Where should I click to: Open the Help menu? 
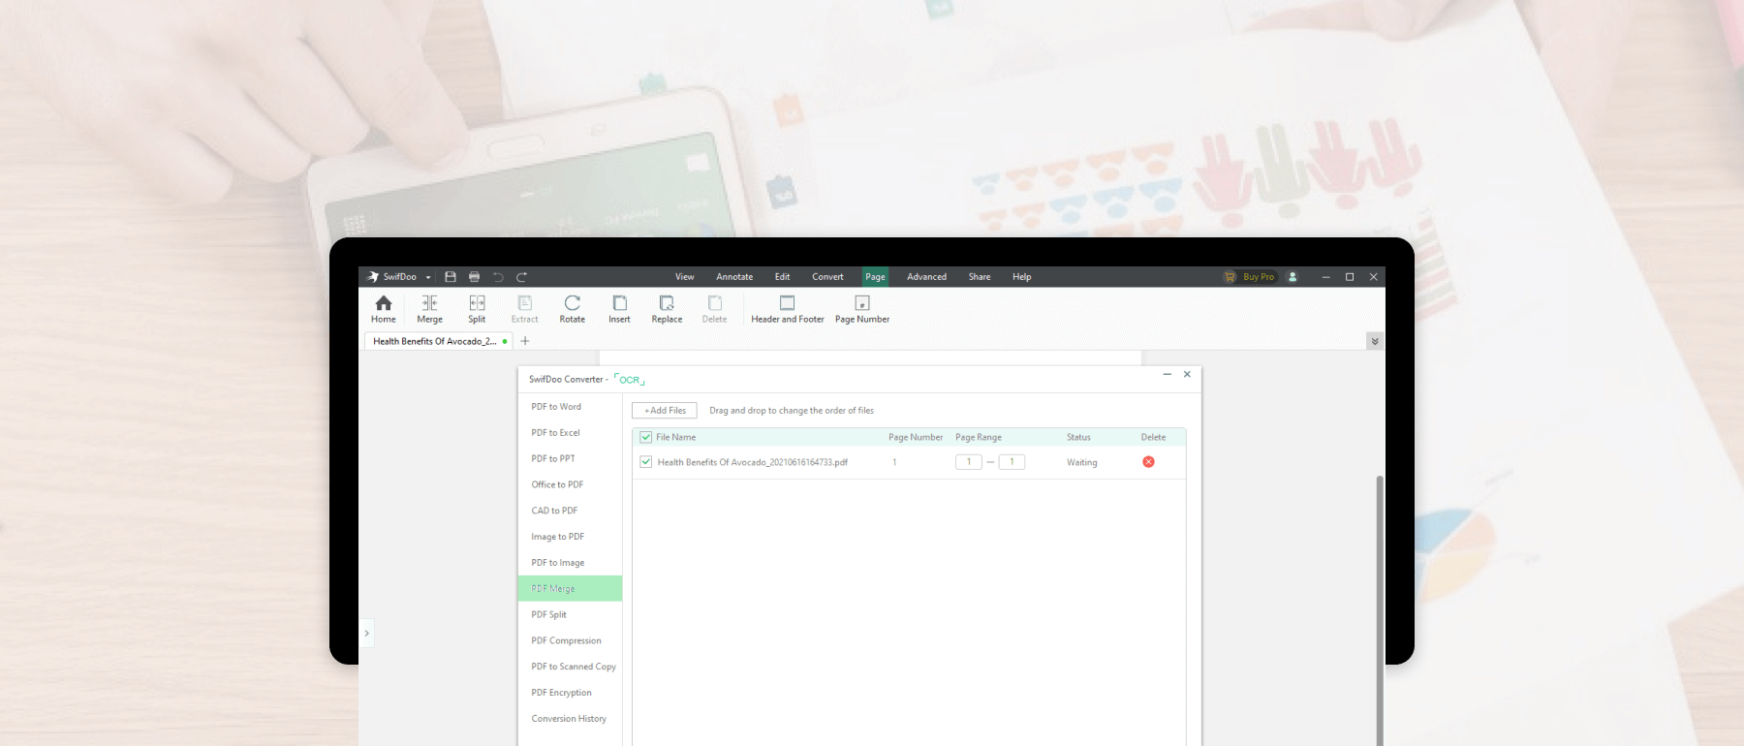1022,277
